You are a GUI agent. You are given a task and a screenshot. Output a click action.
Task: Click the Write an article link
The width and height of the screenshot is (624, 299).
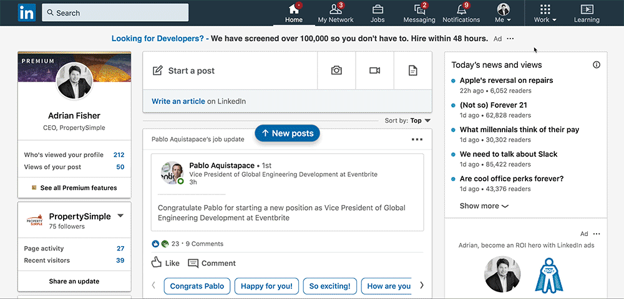tap(178, 102)
